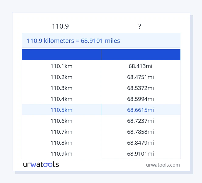Click the urwatools logo

pos(41,164)
